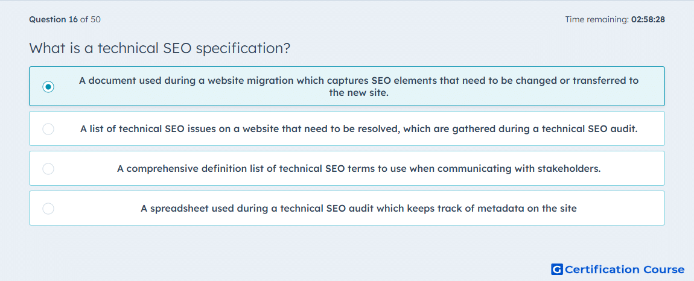The height and width of the screenshot is (281, 694).
Task: Choose the radio button beside the SEO issues list answer
Action: pos(48,129)
